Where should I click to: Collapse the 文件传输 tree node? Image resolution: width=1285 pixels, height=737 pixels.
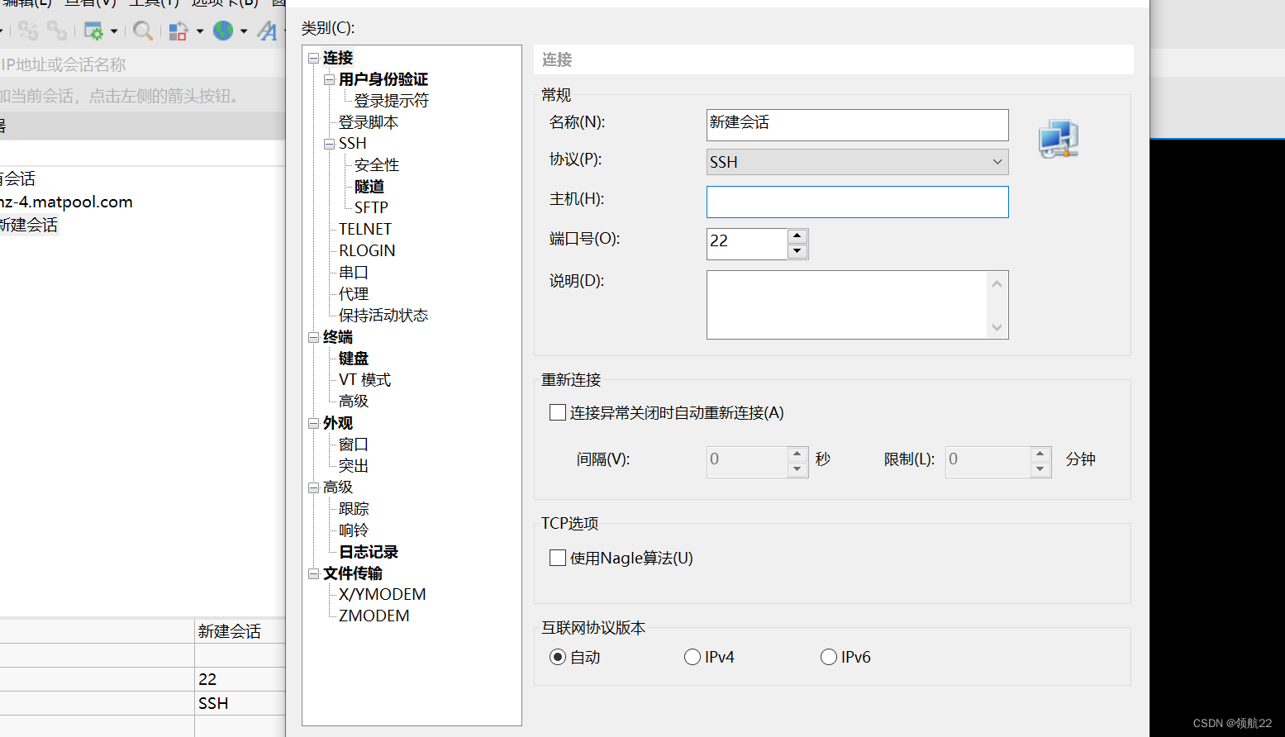pyautogui.click(x=314, y=573)
